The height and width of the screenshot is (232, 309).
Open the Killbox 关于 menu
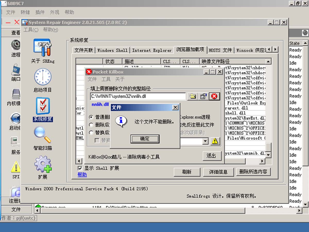pyautogui.click(x=120, y=79)
